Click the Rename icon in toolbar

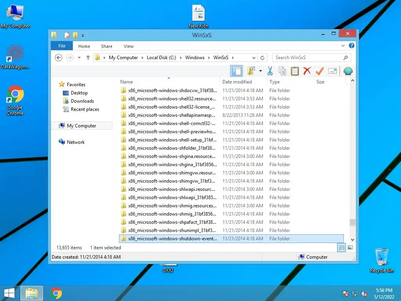tap(332, 71)
